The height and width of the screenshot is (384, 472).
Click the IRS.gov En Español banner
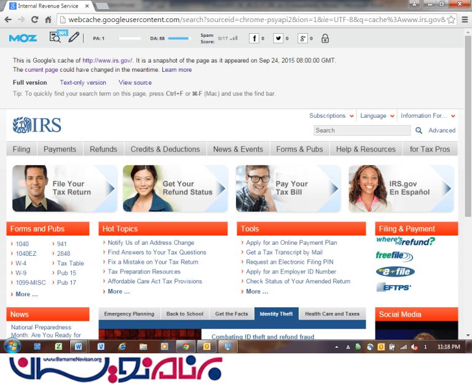[x=401, y=188]
